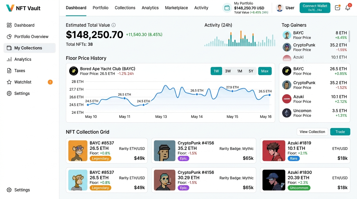The height and width of the screenshot is (199, 357).
Task: Switch to the Activity tab
Action: click(201, 8)
